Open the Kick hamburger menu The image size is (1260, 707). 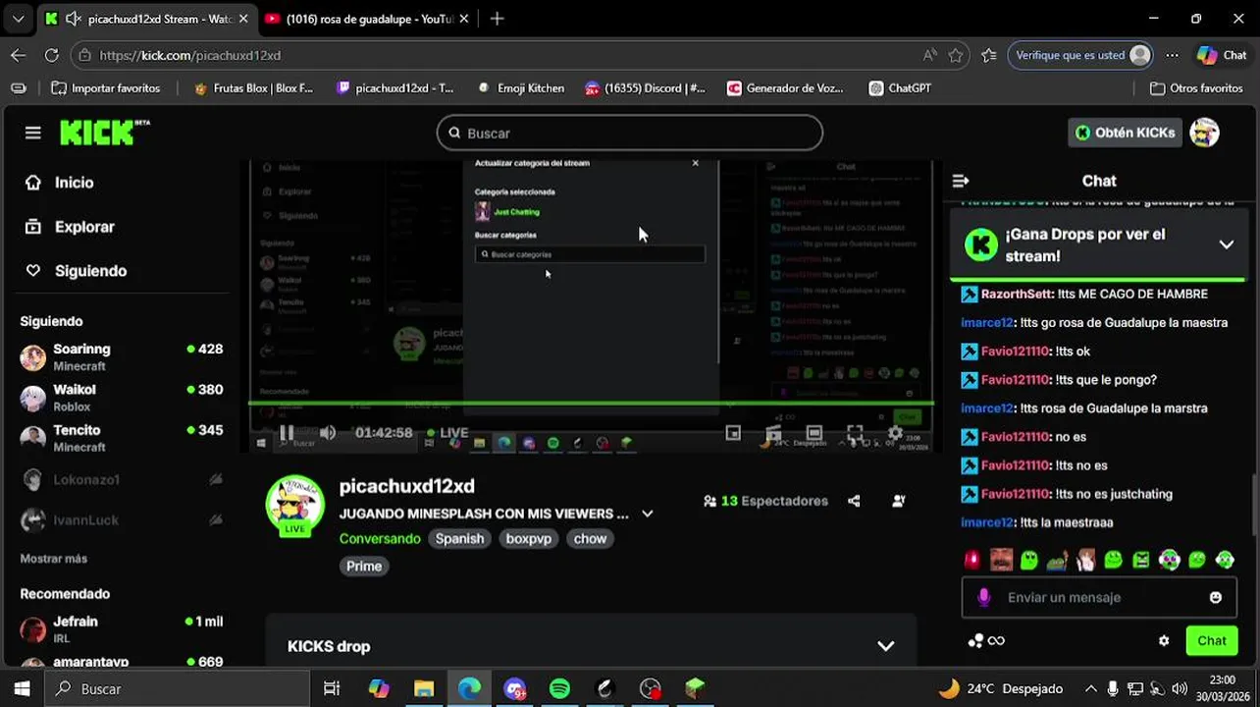pyautogui.click(x=33, y=133)
